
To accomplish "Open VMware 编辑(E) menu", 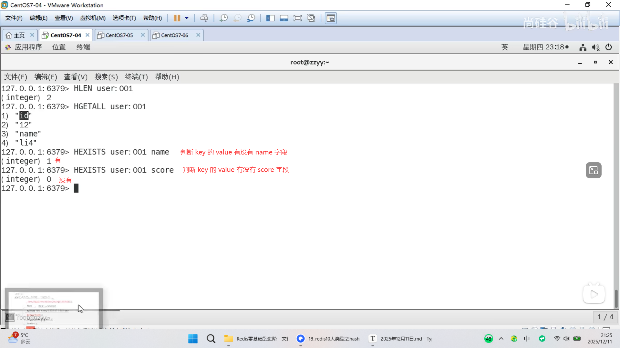I will (38, 18).
